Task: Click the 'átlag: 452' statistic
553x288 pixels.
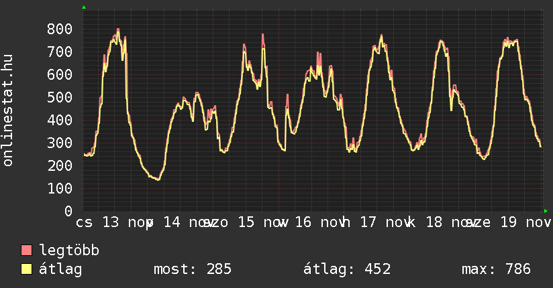Action: [x=347, y=269]
